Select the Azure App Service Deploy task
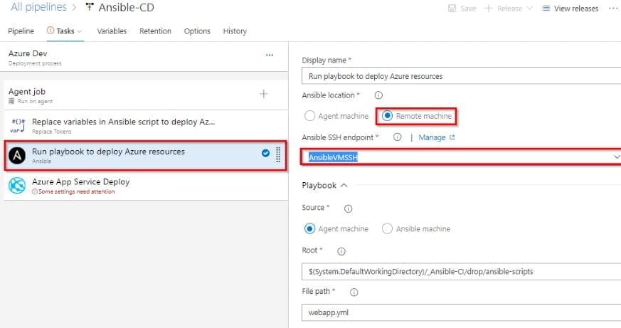This screenshot has height=328, width=621. pyautogui.click(x=146, y=186)
